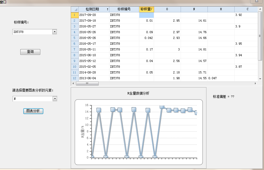Open the element selection dropdown showing N
The width and height of the screenshot is (264, 170).
click(55, 99)
